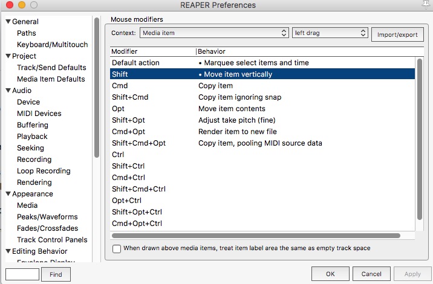Select the Default action modifier row
Screen dimensions: 433x284
135,63
